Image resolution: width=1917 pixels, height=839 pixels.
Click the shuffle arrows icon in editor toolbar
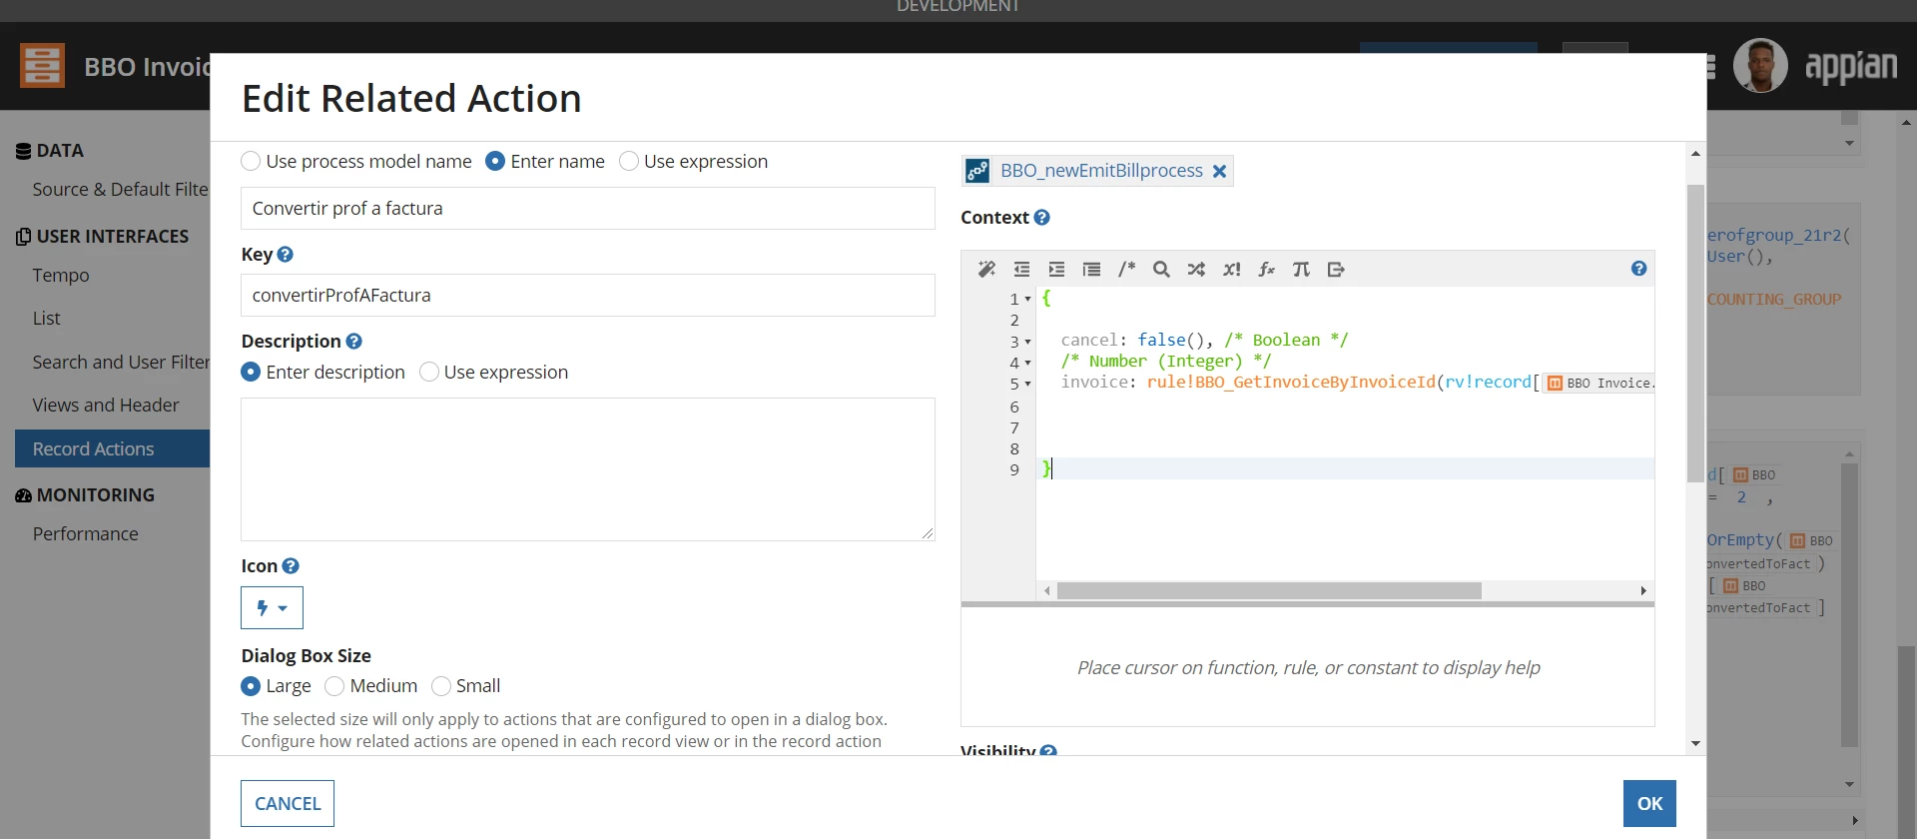pos(1196,269)
